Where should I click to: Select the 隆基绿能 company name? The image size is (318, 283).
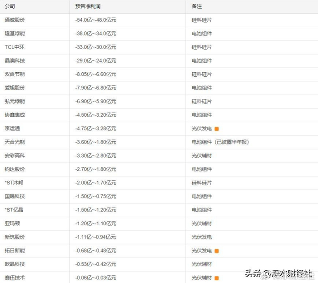tap(15, 34)
